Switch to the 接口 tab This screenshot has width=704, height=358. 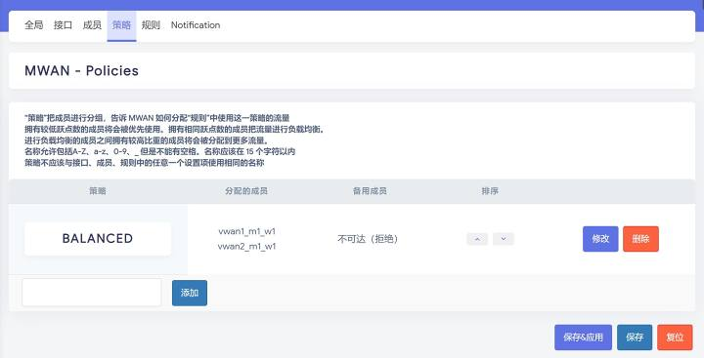point(63,25)
